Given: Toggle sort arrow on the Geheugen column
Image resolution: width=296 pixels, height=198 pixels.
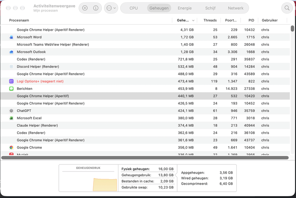Looking at the screenshot, I should tap(193, 20).
